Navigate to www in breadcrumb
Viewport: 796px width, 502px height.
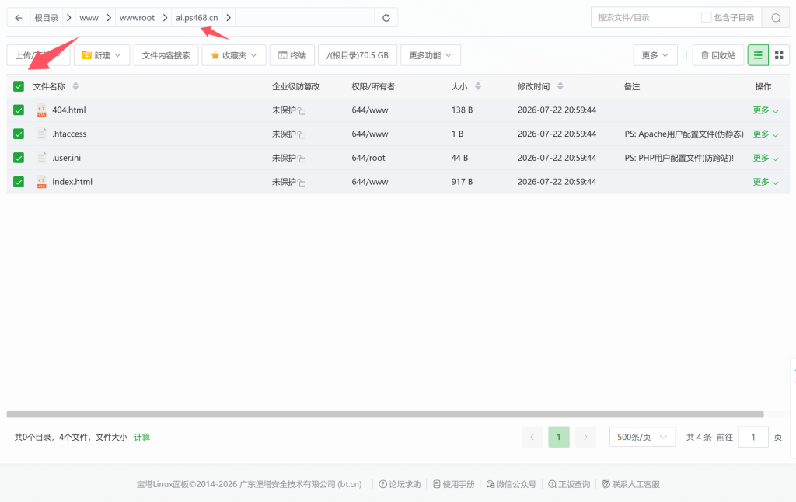pos(89,18)
